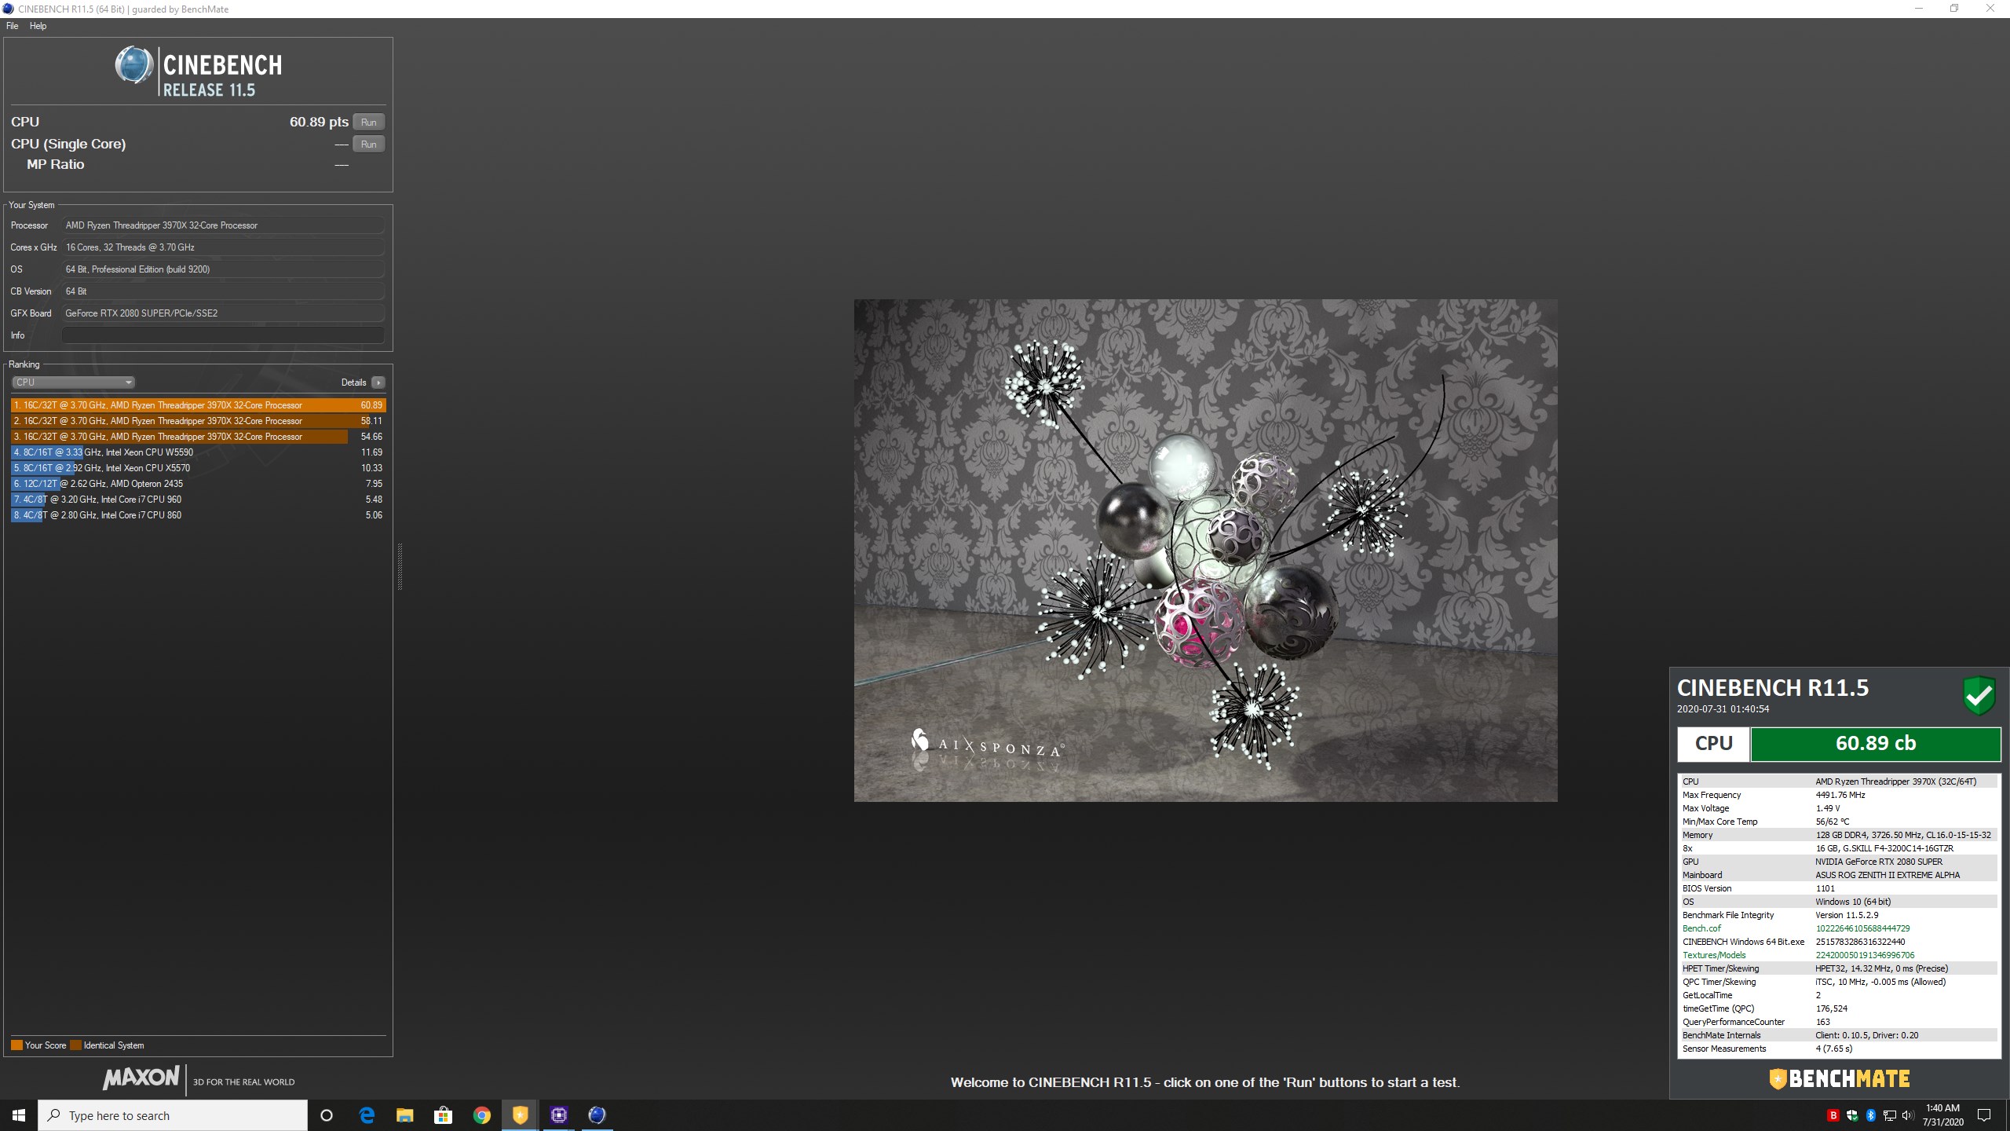The image size is (2010, 1131).
Task: Open Microsoft Store from taskbar
Action: click(443, 1115)
